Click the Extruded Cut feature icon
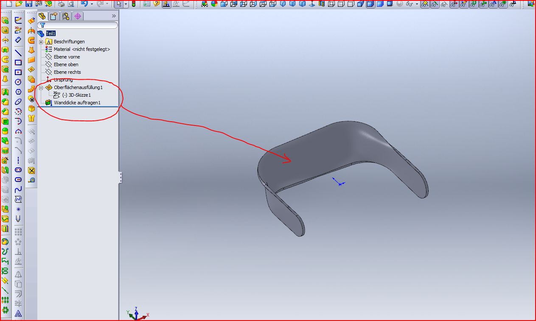The width and height of the screenshot is (536, 321). 6,30
